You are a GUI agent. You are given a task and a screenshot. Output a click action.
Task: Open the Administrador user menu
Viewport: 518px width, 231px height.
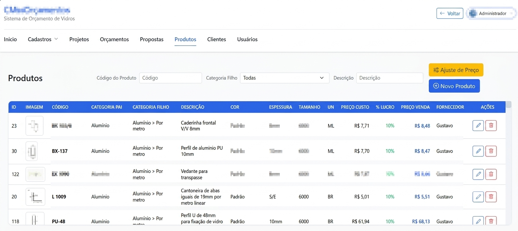coord(491,13)
